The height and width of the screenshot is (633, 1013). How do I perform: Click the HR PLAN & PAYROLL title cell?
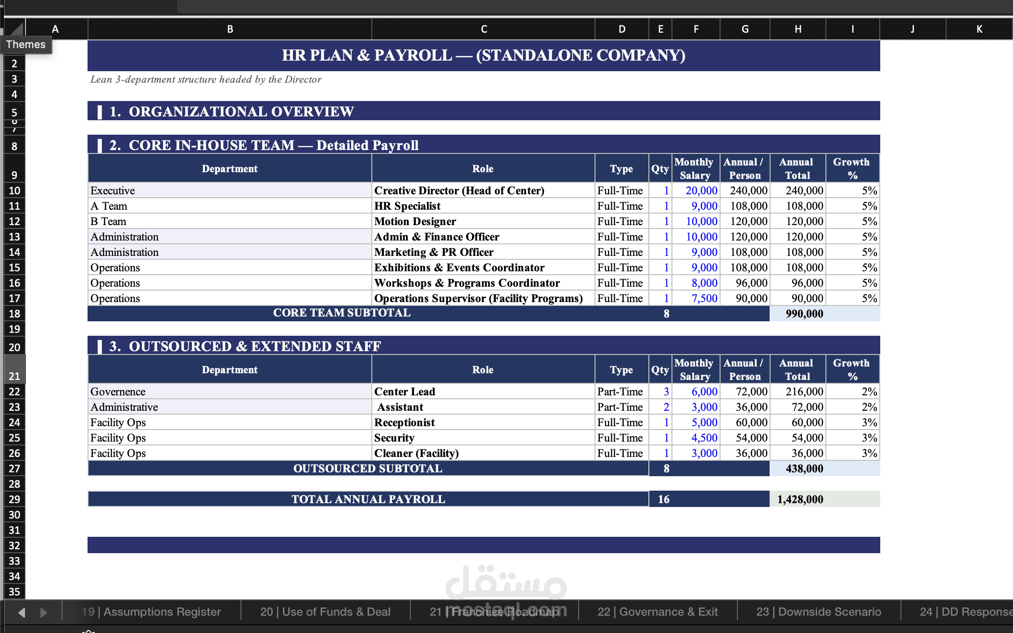click(484, 55)
